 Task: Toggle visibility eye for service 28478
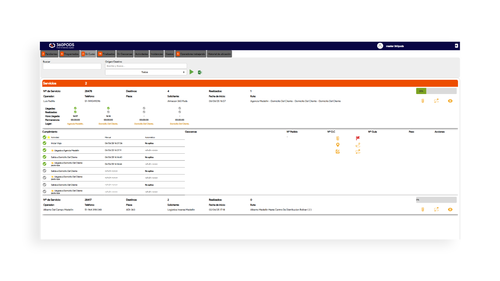tap(450, 101)
